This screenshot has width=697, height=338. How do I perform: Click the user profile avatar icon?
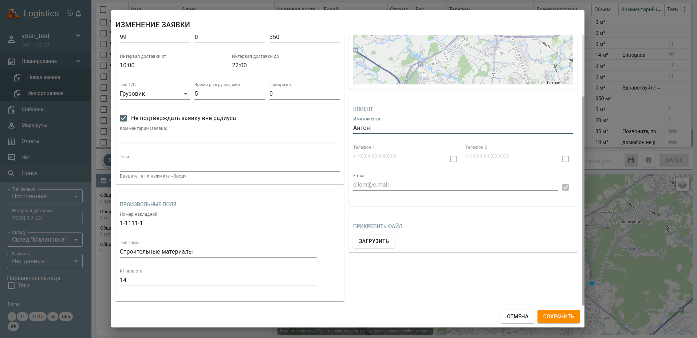click(11, 40)
